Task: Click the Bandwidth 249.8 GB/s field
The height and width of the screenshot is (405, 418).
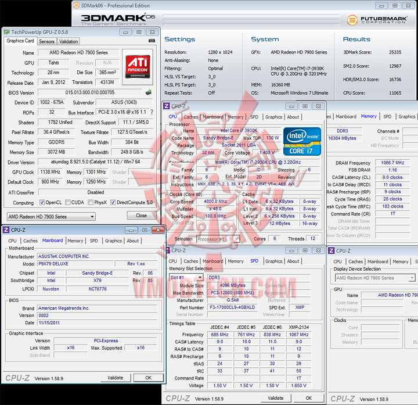Action: coord(132,152)
